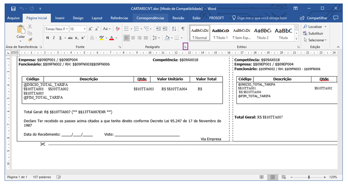Open line spacing options
Image resolution: width=348 pixels, height=186 pixels.
156,38
